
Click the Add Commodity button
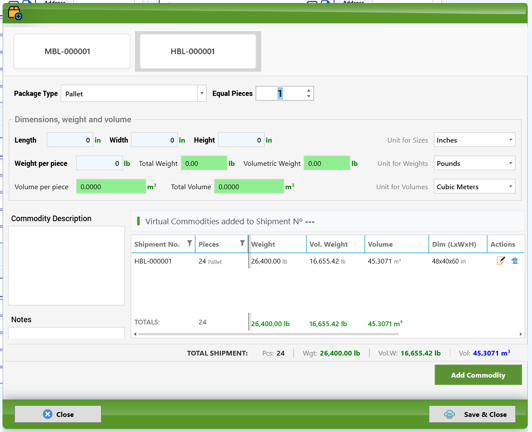click(x=478, y=375)
